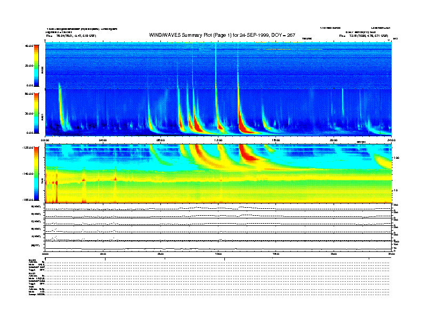The width and height of the screenshot is (422, 326).
Task: Click the orange horizontal streak in RAD2 spectrogram
Action: [x=293, y=49]
